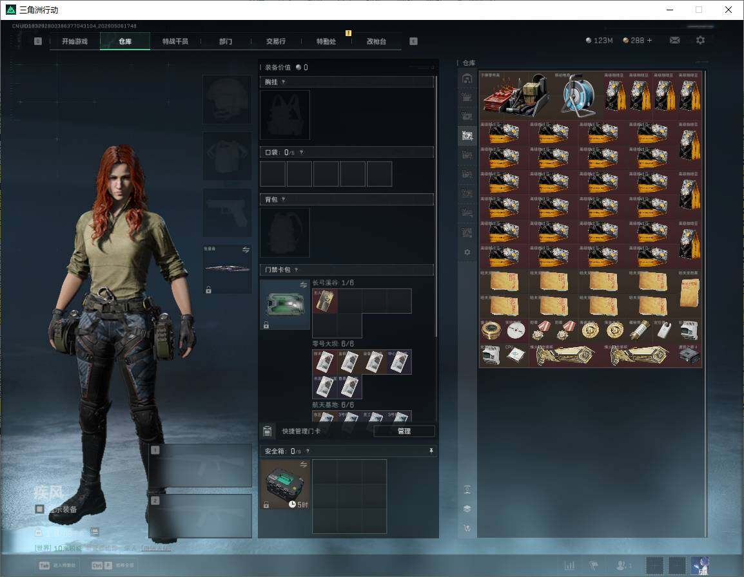The image size is (744, 577).
Task: Click the underlined link in world chat
Action: [x=156, y=548]
